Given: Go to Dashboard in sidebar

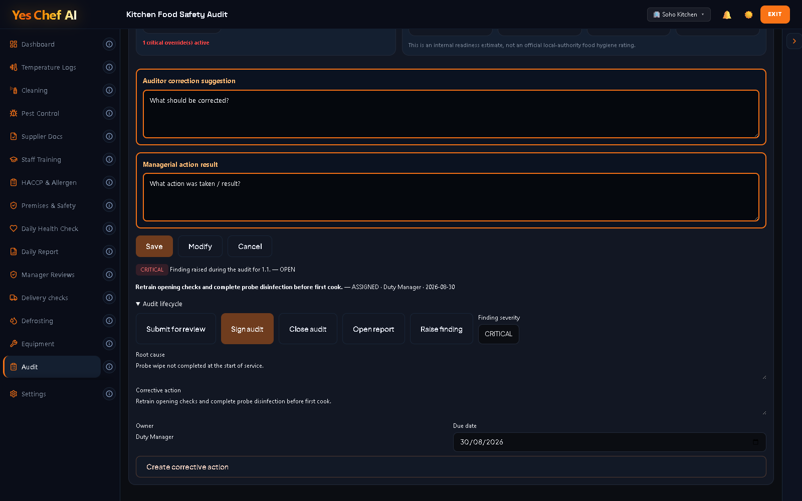Looking at the screenshot, I should click(52, 44).
